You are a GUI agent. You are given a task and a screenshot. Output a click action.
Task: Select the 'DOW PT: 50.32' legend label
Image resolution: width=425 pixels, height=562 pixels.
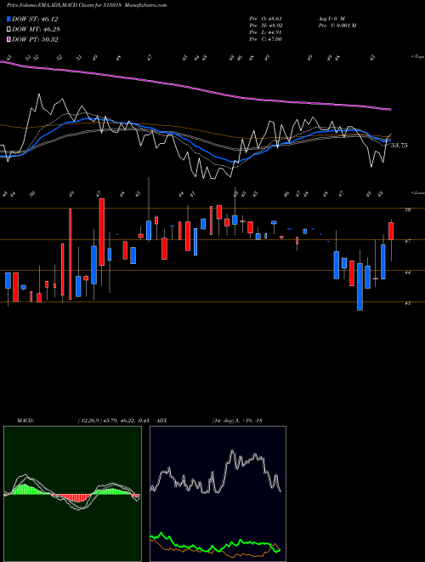coord(35,39)
